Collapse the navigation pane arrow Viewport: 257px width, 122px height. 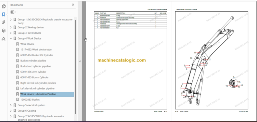coord(80,61)
